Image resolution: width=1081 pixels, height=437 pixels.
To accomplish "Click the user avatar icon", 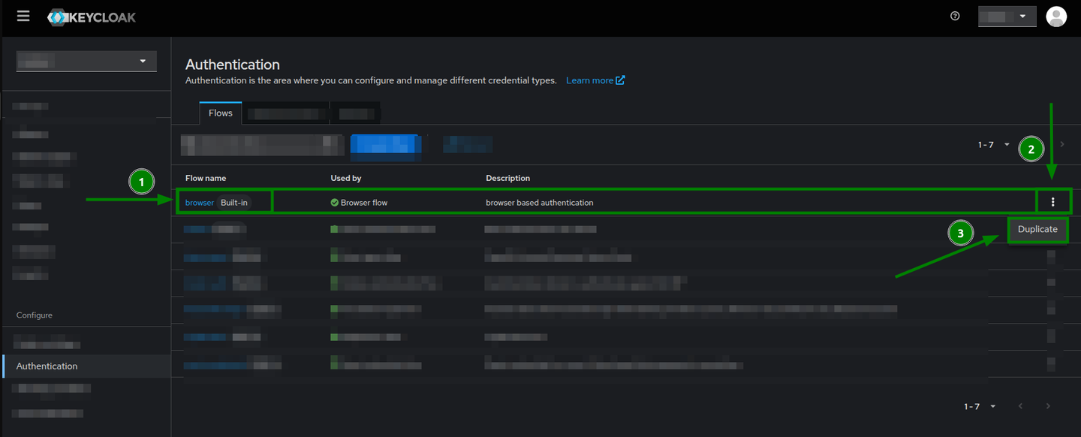I will 1056,16.
